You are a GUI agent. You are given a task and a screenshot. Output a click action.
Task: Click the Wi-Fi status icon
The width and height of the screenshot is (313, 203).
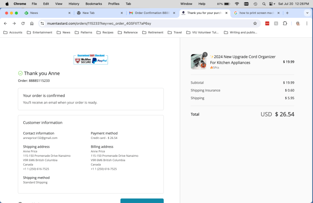[x=237, y=3]
